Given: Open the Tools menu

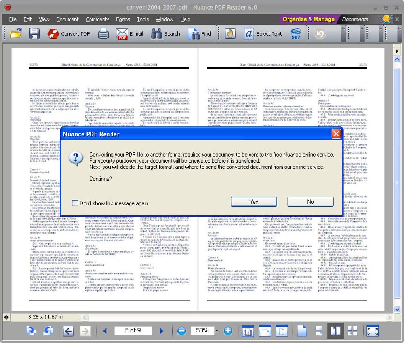Looking at the screenshot, I should tap(143, 19).
